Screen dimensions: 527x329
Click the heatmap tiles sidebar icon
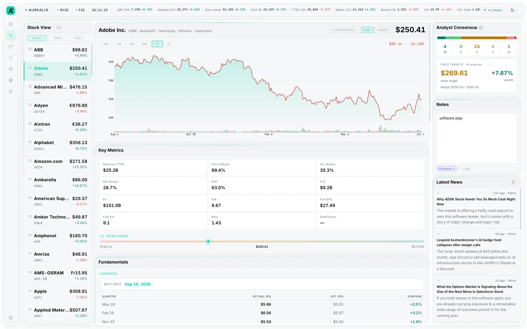[11, 80]
